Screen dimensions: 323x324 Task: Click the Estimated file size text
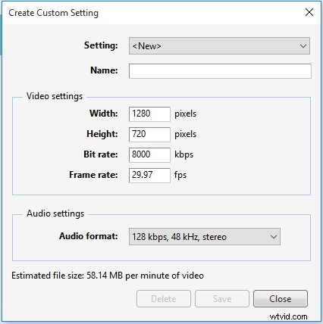[x=108, y=276]
